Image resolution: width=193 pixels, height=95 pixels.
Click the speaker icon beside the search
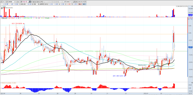click(x=18, y=2)
